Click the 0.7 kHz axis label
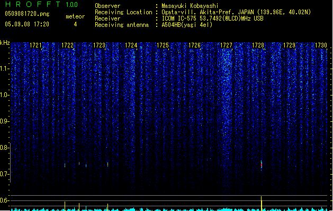This screenshot has height=211, width=333. pyautogui.click(x=5, y=174)
